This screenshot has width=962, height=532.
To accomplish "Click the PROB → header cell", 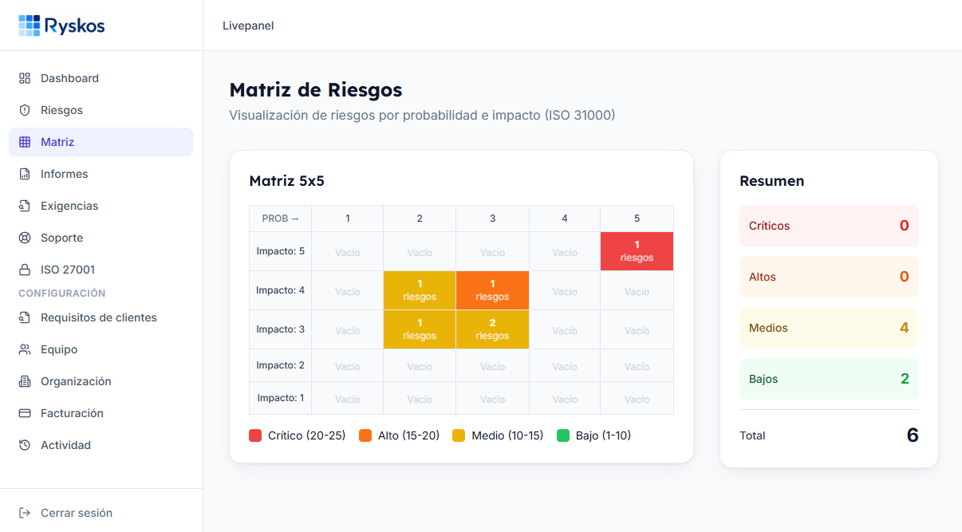I will [x=280, y=219].
